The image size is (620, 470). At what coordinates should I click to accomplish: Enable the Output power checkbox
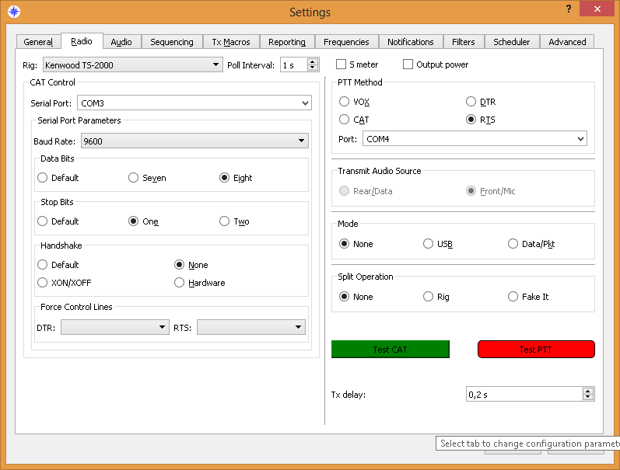click(408, 64)
